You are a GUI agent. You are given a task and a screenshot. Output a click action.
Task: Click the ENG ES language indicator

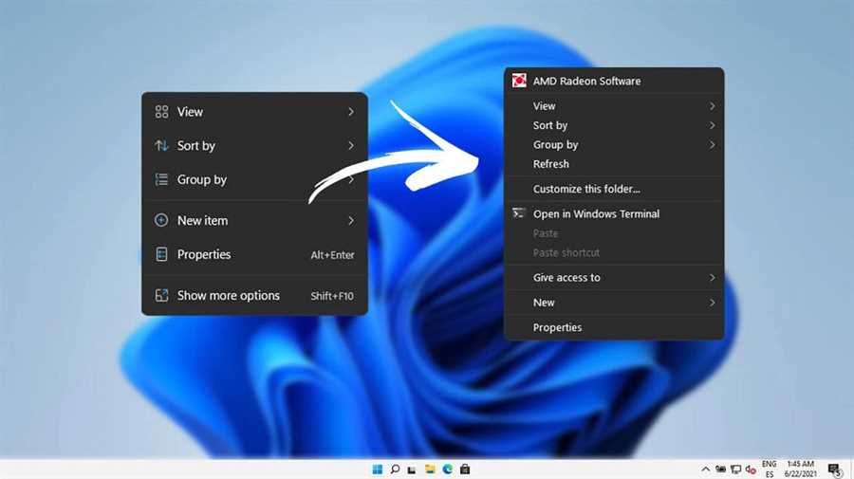(x=769, y=470)
